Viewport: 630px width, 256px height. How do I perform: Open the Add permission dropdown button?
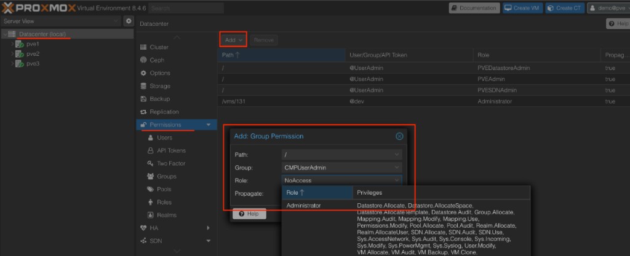(x=233, y=40)
